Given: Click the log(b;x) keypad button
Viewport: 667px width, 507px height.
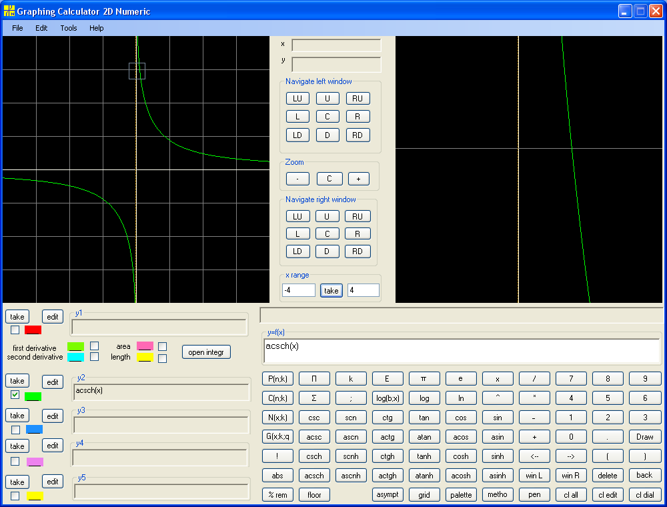Looking at the screenshot, I should [x=388, y=398].
